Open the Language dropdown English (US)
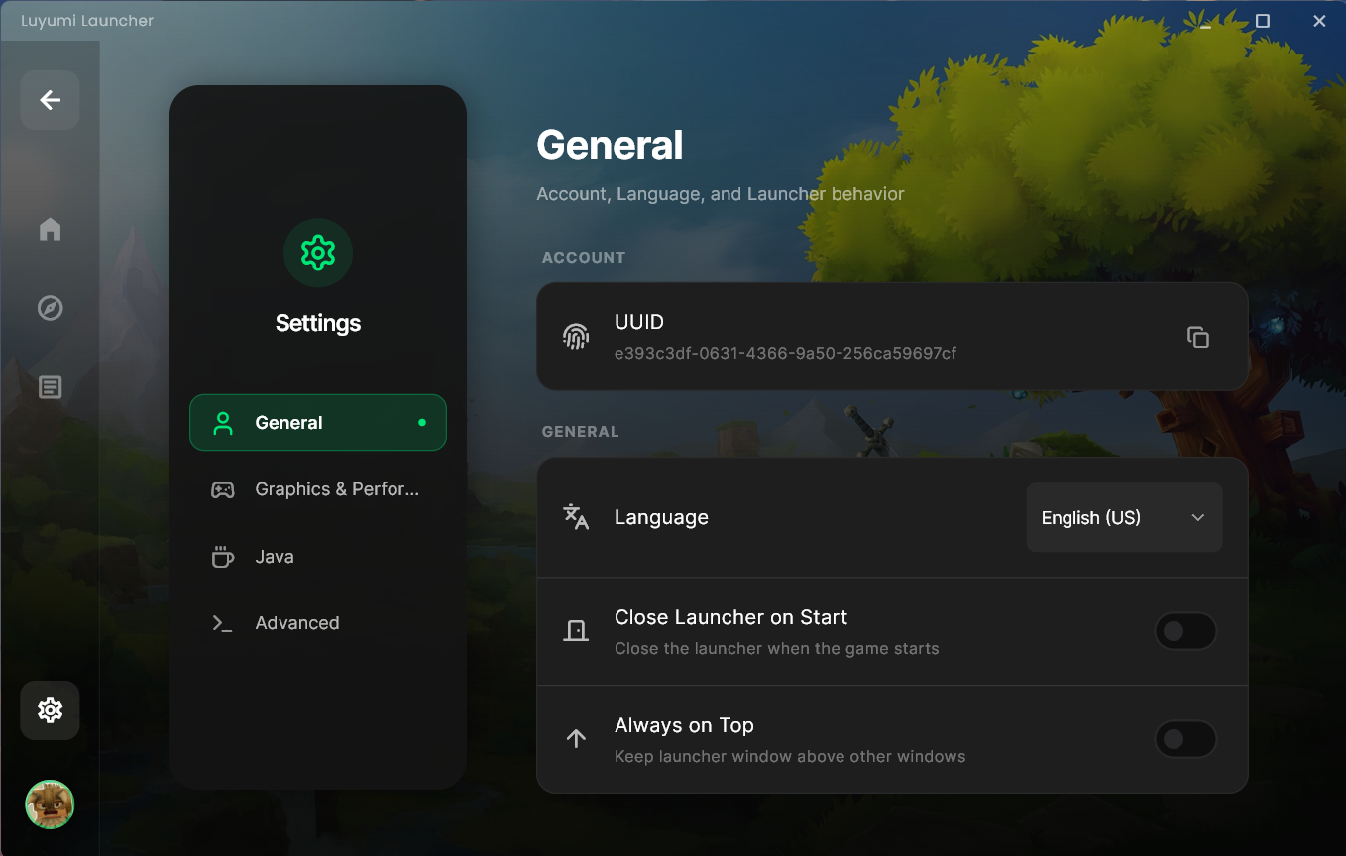Viewport: 1346px width, 856px height. (x=1124, y=517)
